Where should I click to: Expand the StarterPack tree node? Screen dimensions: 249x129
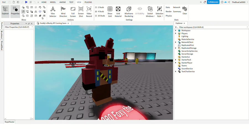(x=176, y=60)
